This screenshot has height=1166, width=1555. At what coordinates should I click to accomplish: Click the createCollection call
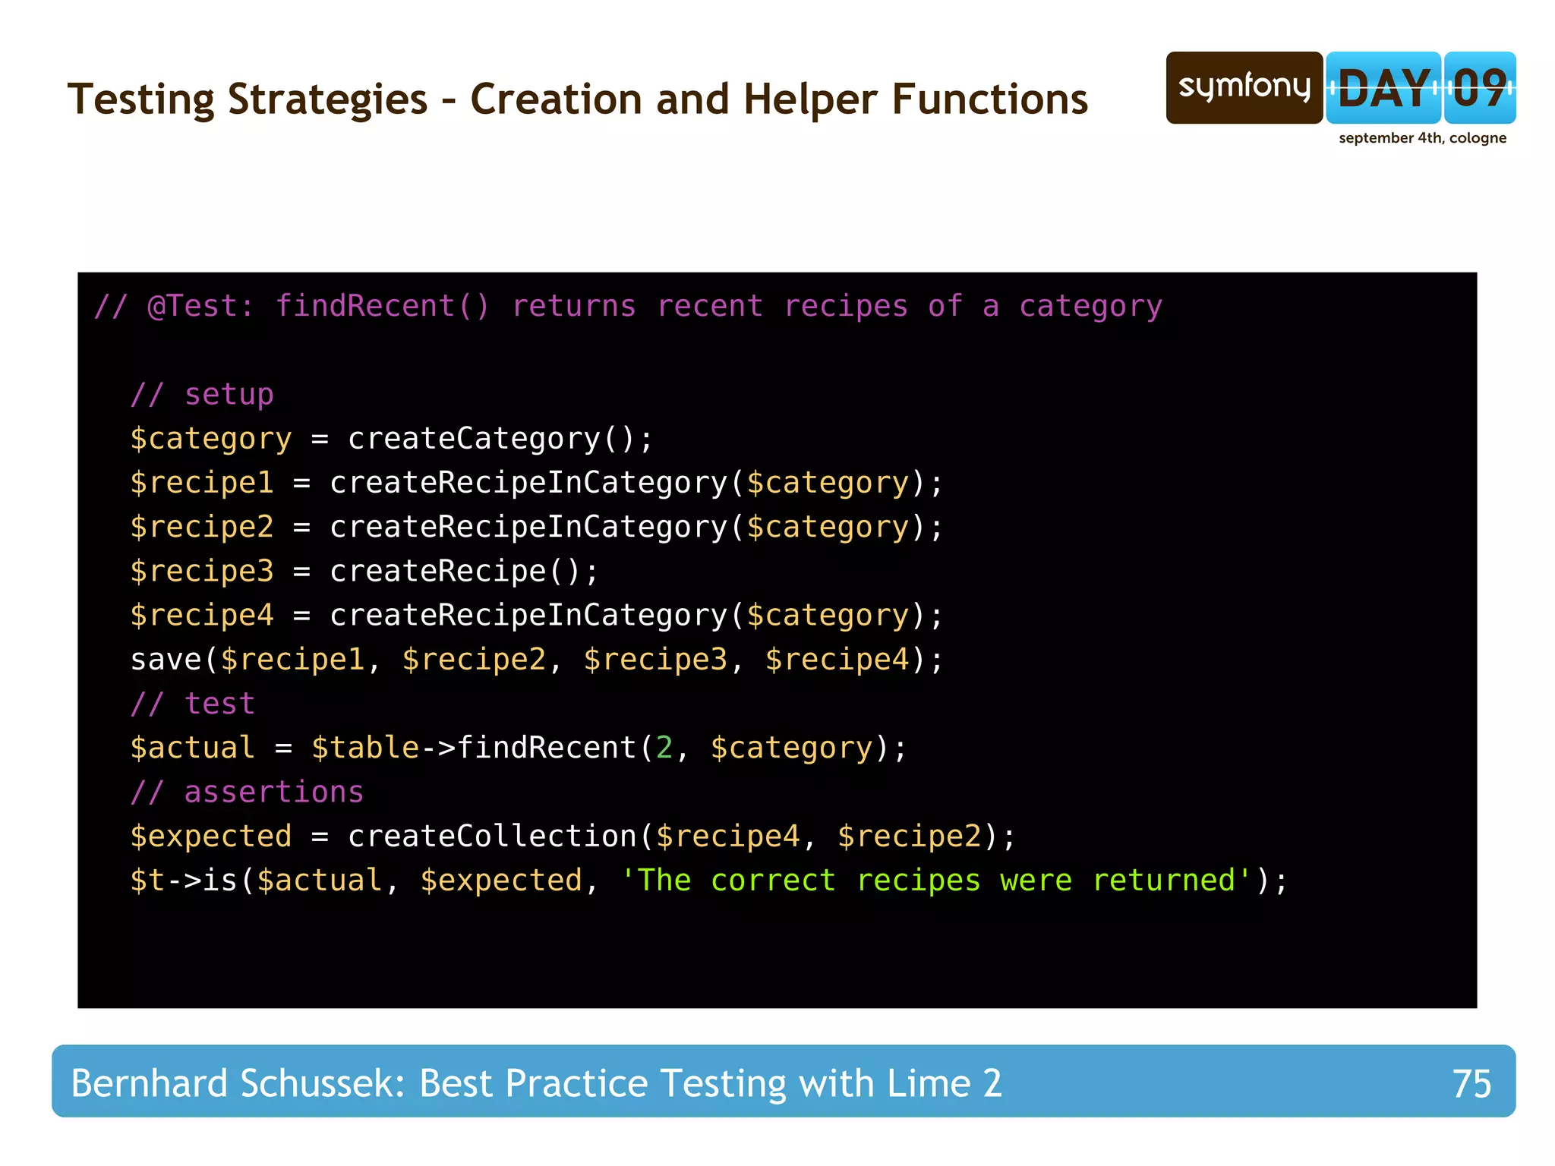pyautogui.click(x=492, y=836)
